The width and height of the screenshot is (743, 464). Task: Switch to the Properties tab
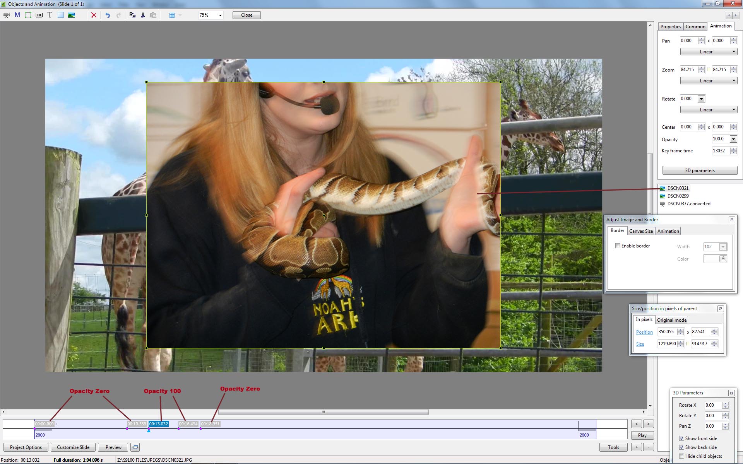tap(670, 27)
